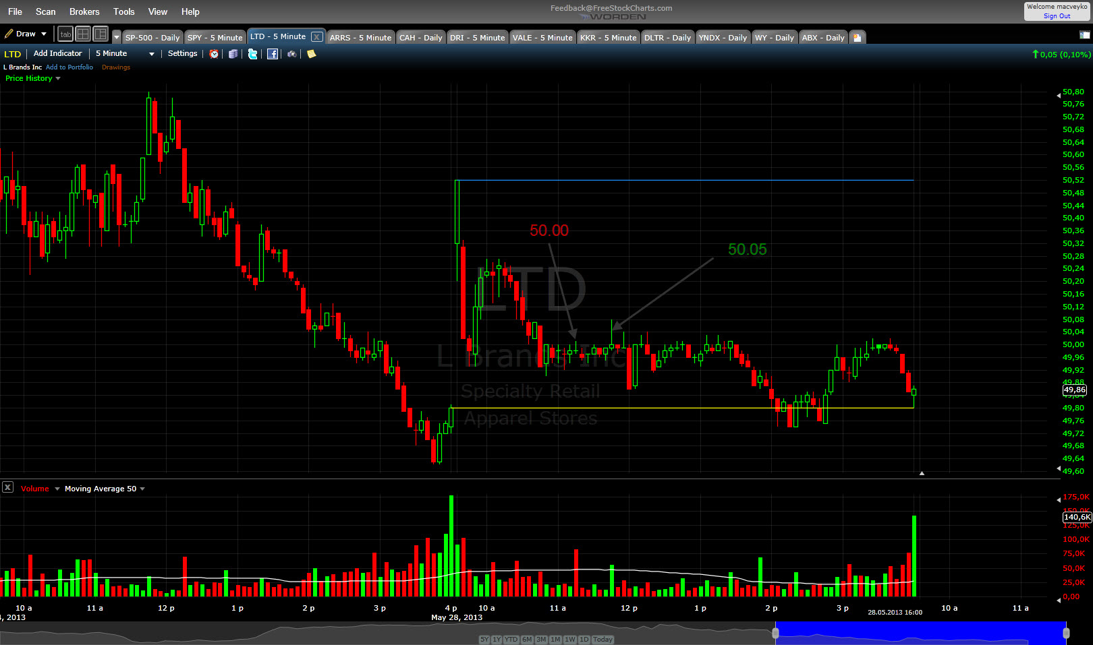Click Add Indicator button
Viewport: 1093px width, 645px height.
pyautogui.click(x=58, y=54)
